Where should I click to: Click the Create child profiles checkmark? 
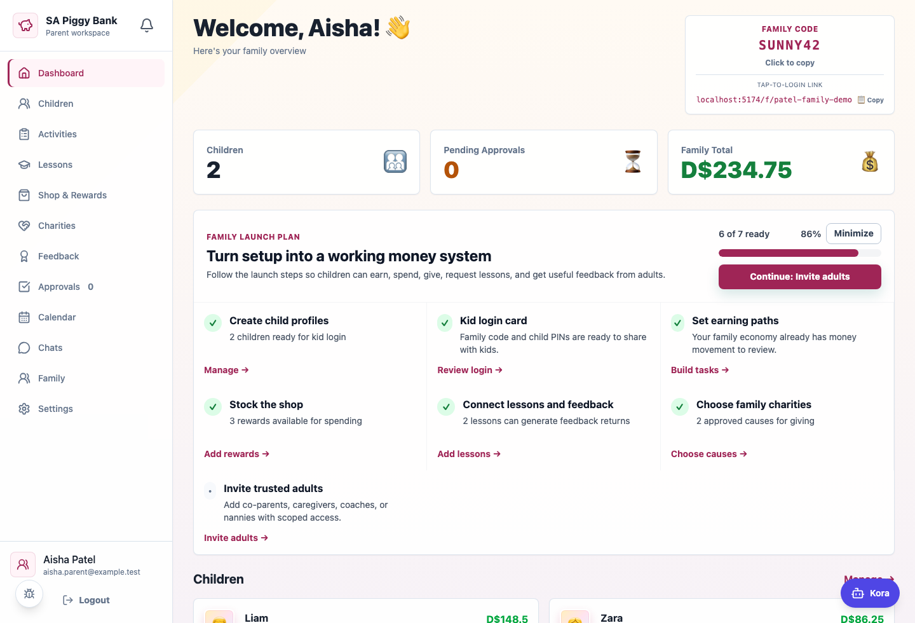coord(213,322)
